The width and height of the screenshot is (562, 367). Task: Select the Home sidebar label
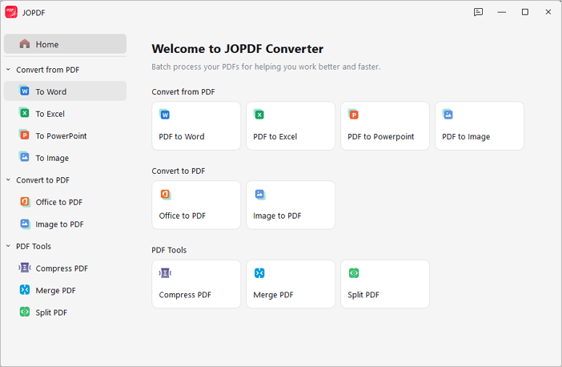(x=47, y=45)
